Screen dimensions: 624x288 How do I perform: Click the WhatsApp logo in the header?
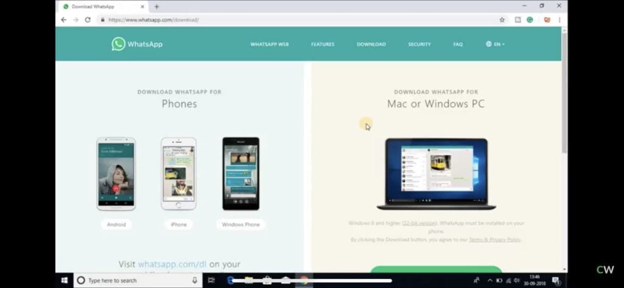click(137, 44)
